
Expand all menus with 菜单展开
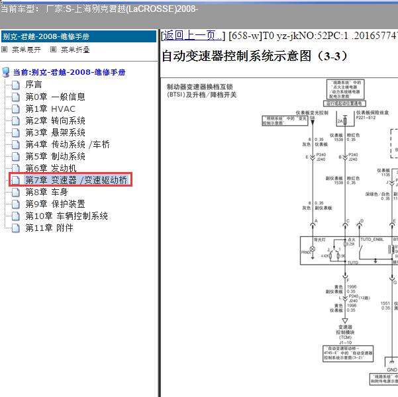point(26,50)
